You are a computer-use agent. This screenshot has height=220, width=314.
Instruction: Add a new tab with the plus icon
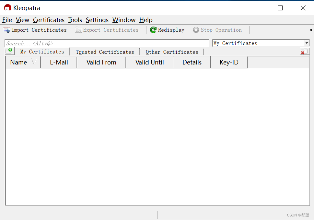click(x=9, y=51)
